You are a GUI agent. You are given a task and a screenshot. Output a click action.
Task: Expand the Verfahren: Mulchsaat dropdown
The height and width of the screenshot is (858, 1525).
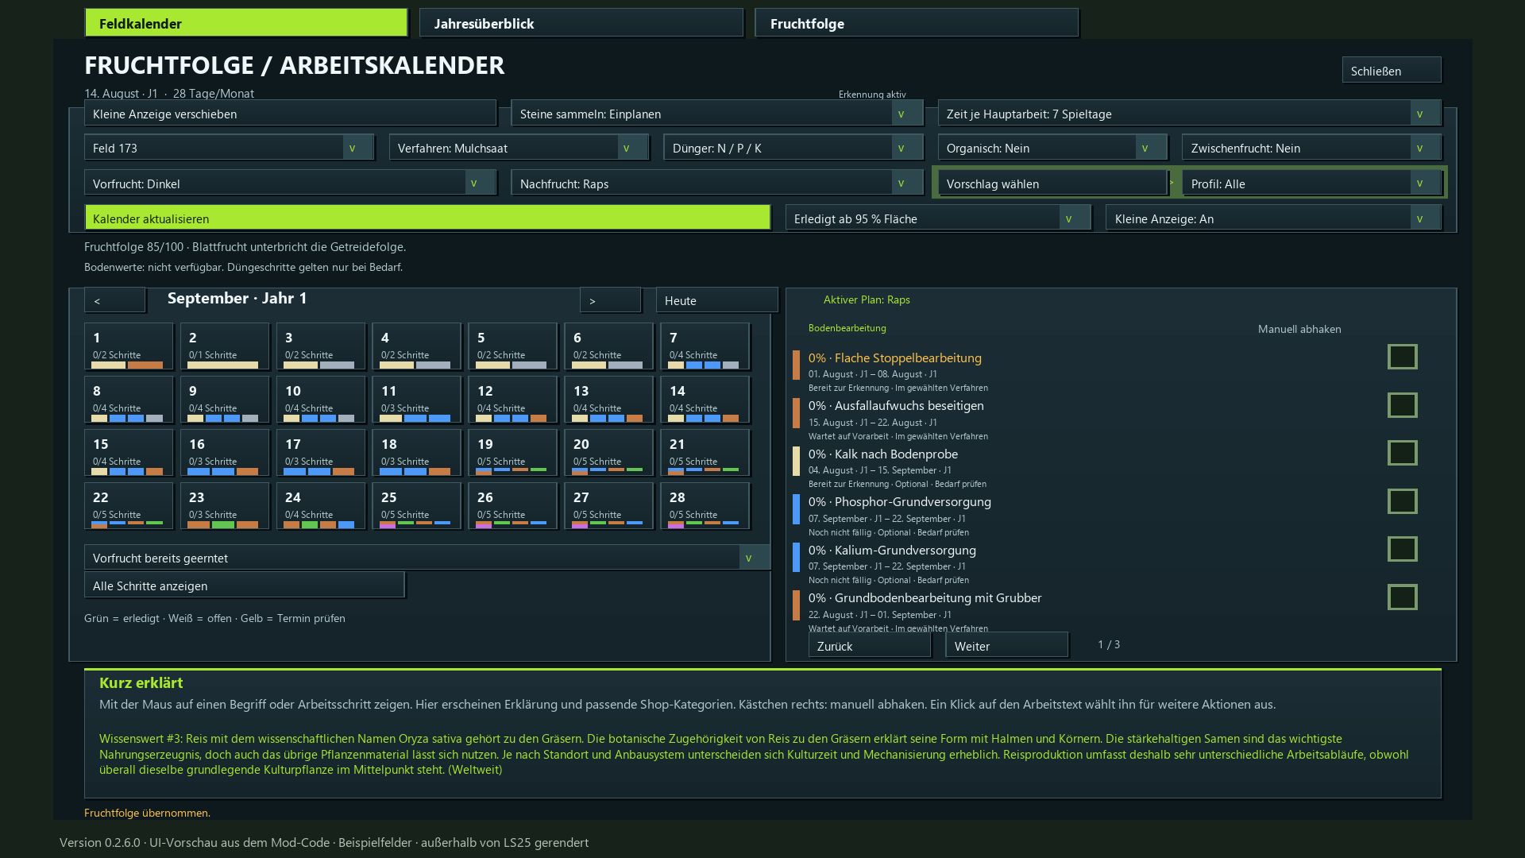(x=519, y=148)
